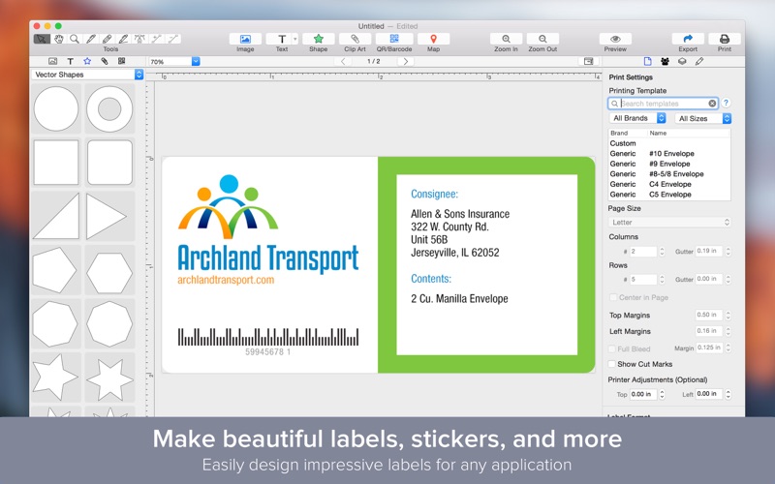The height and width of the screenshot is (484, 775).
Task: Enable Show Cut Marks checkbox
Action: [x=612, y=364]
